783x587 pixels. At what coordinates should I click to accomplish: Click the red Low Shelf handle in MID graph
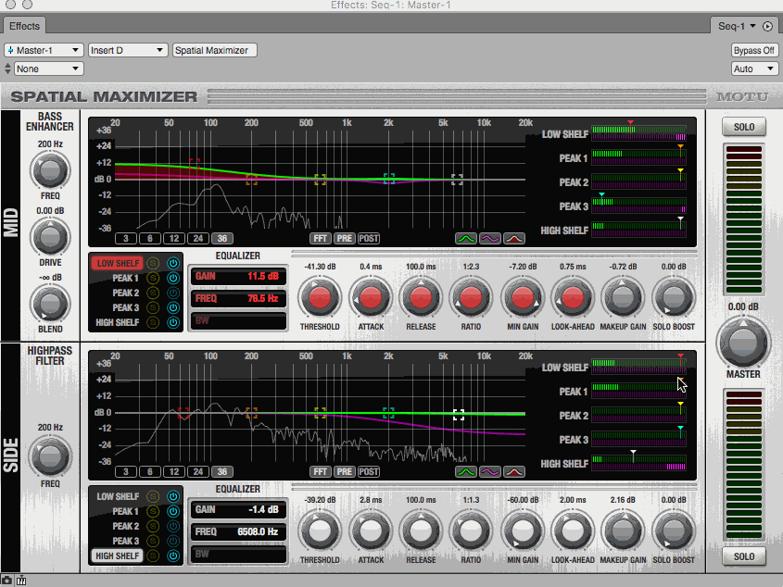[195, 163]
